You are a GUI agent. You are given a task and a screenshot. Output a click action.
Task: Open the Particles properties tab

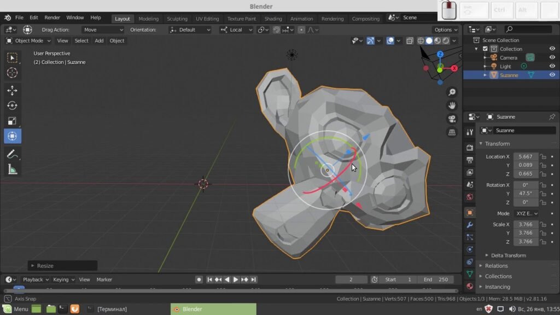point(470,237)
